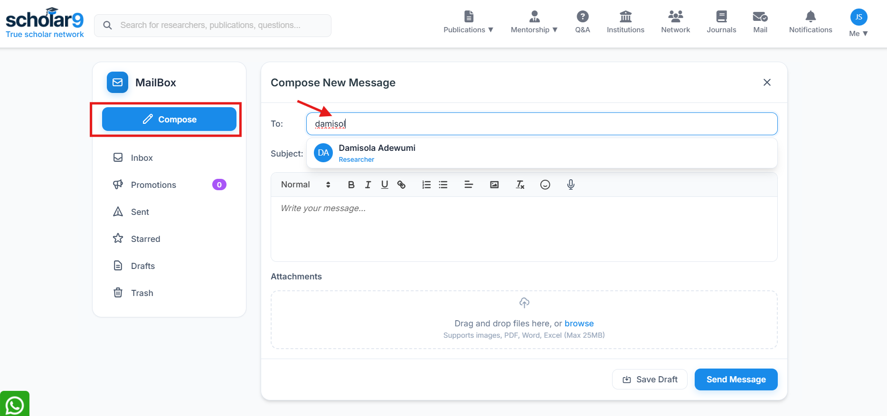Click the MailBox envelope icon
The height and width of the screenshot is (416, 887).
(117, 83)
